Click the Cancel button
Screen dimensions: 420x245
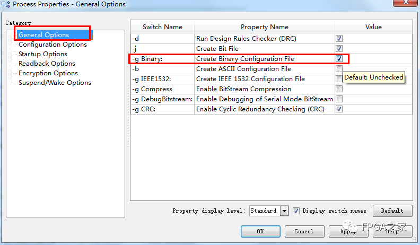(x=304, y=231)
